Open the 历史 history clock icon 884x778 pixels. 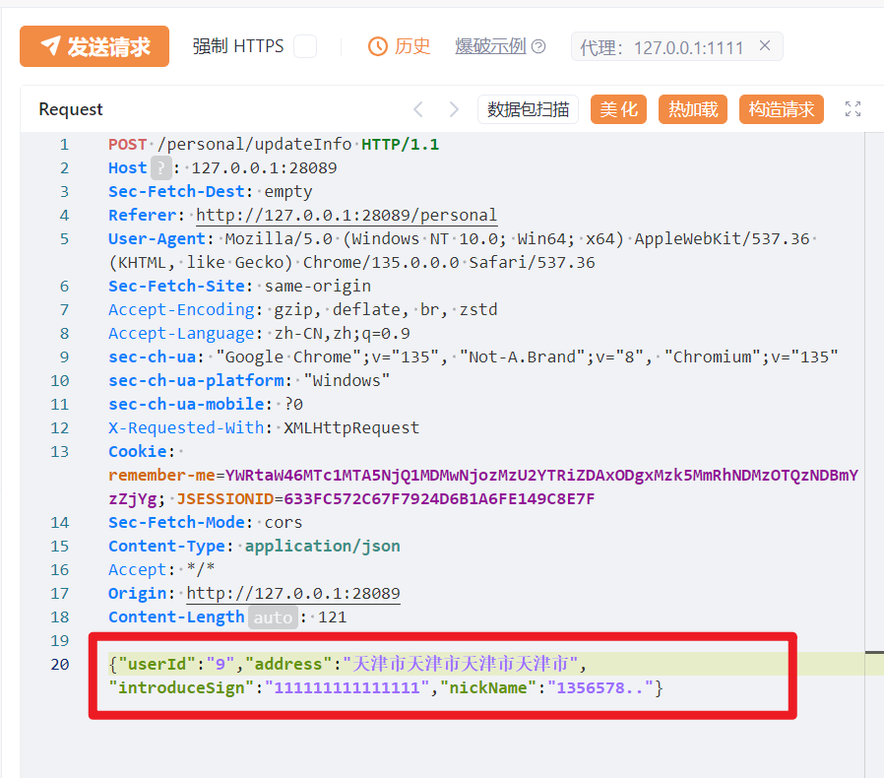point(378,46)
